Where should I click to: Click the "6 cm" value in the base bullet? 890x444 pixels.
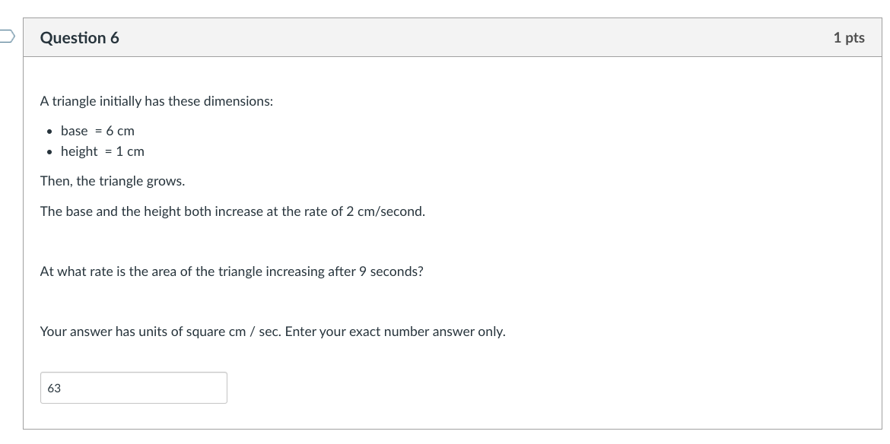(x=120, y=131)
